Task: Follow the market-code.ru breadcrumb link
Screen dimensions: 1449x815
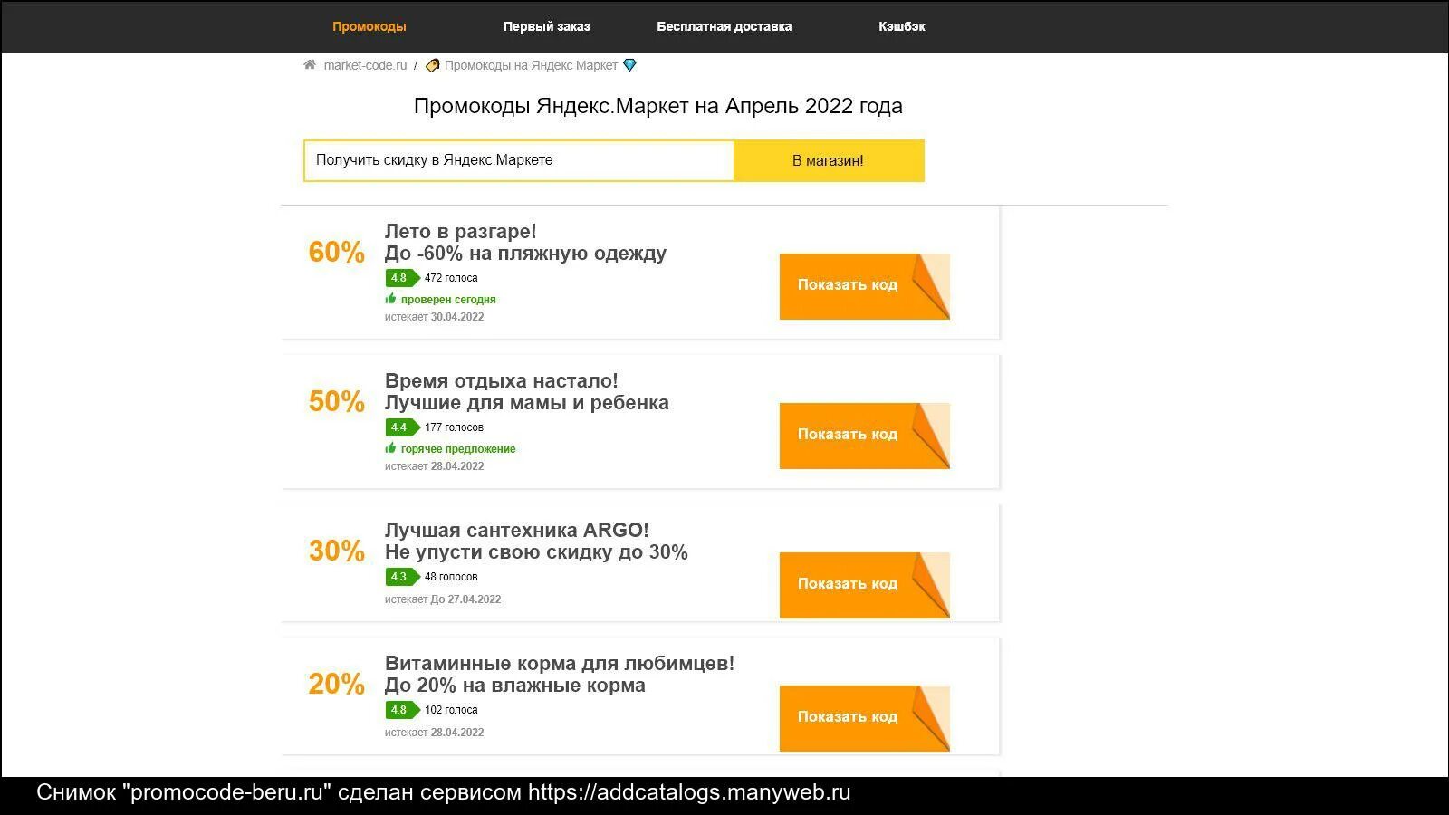Action: coord(365,65)
